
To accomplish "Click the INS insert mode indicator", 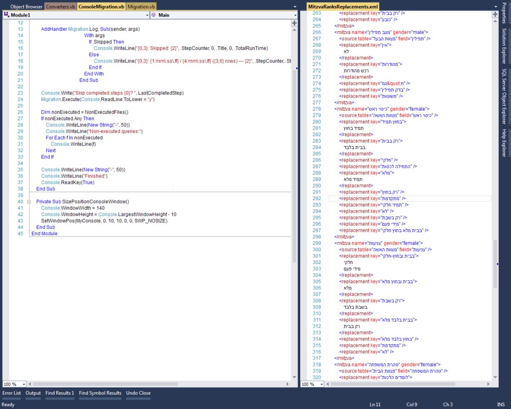I will click(501, 404).
